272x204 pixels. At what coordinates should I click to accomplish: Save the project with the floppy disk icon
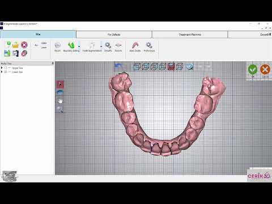(x=15, y=53)
